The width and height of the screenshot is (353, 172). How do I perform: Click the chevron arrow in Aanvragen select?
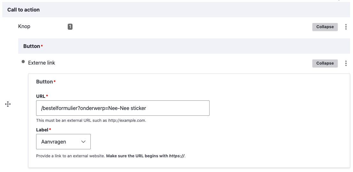[x=83, y=142]
